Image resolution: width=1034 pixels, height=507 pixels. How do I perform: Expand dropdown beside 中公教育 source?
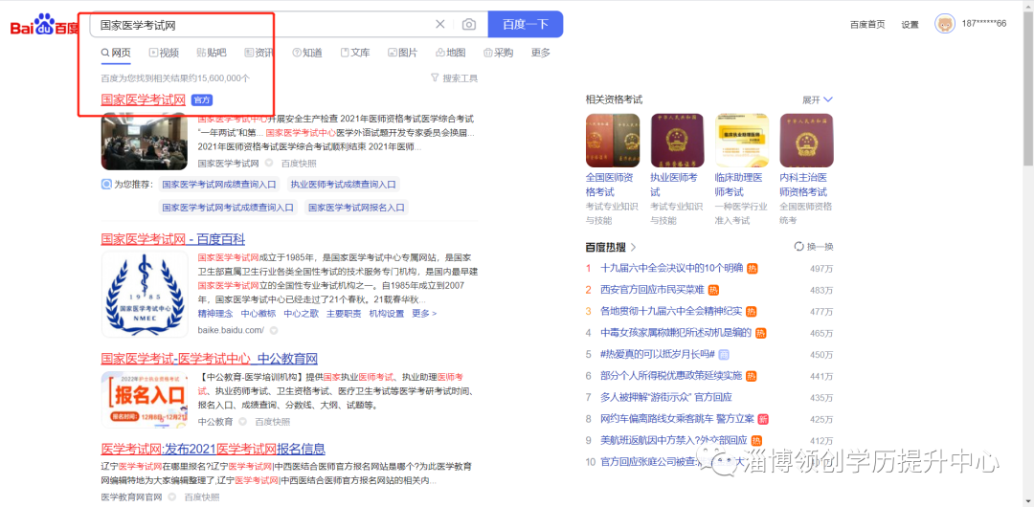tap(242, 421)
